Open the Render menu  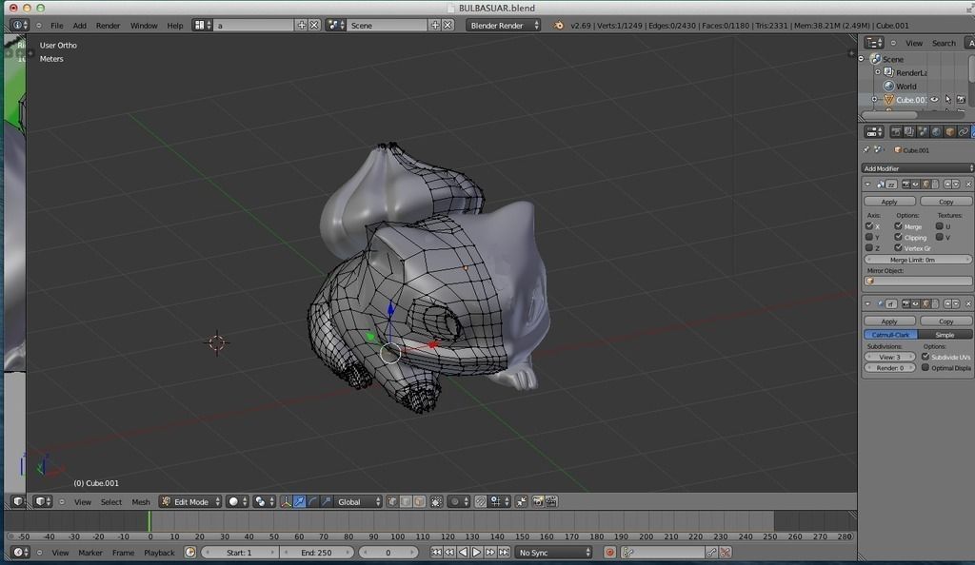point(108,26)
